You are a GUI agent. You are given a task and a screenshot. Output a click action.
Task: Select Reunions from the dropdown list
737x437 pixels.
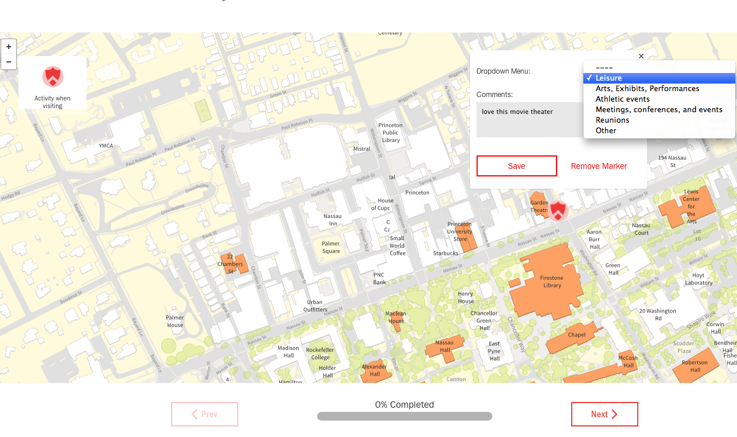point(612,120)
